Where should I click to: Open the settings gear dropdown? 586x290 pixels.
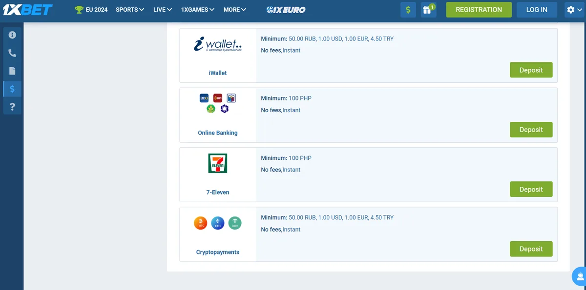[575, 10]
